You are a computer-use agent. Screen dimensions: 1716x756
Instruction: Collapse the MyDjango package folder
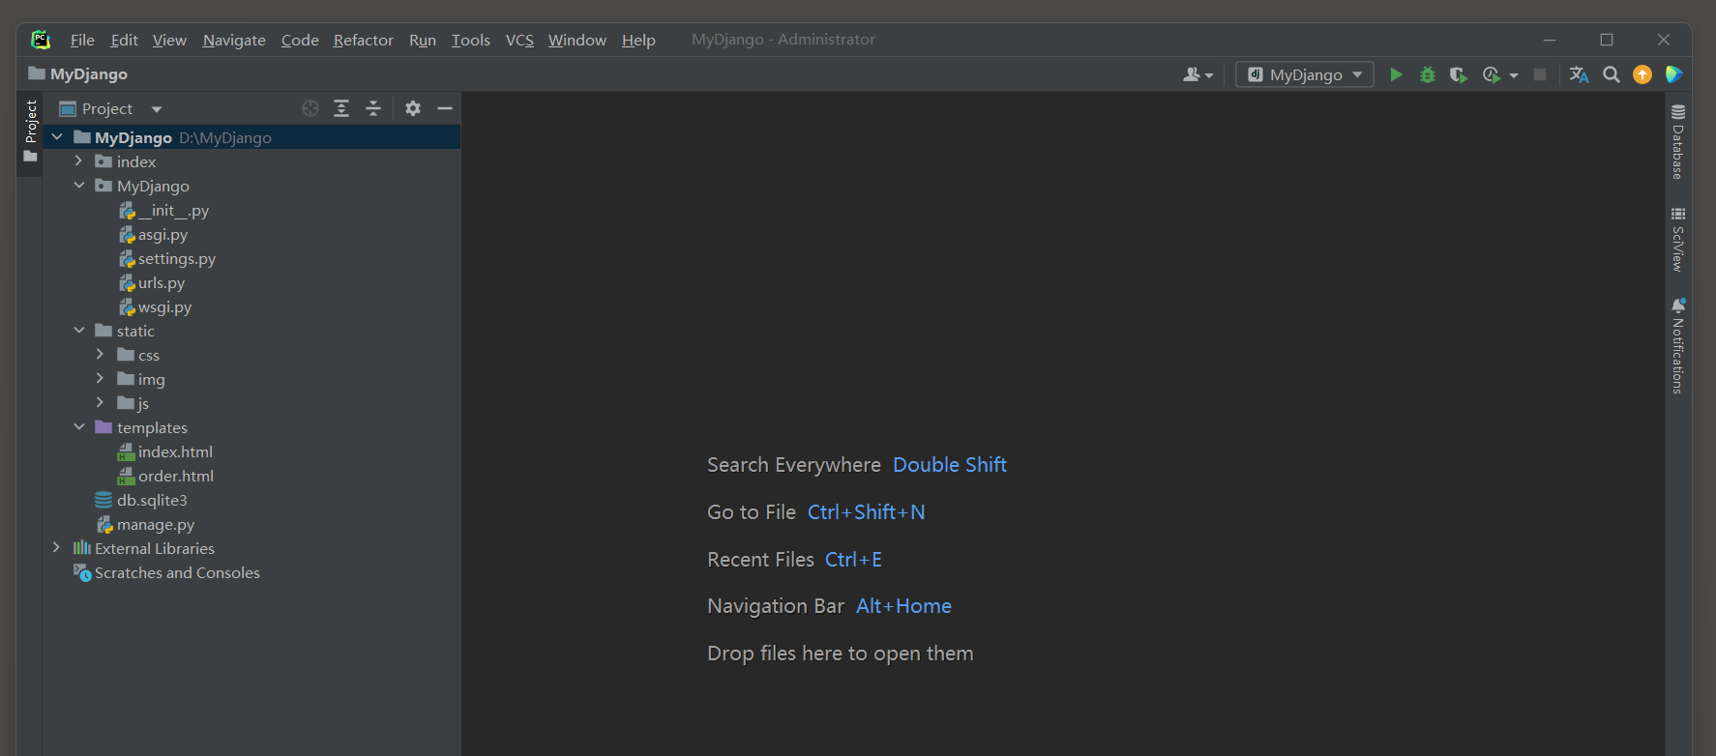(79, 186)
